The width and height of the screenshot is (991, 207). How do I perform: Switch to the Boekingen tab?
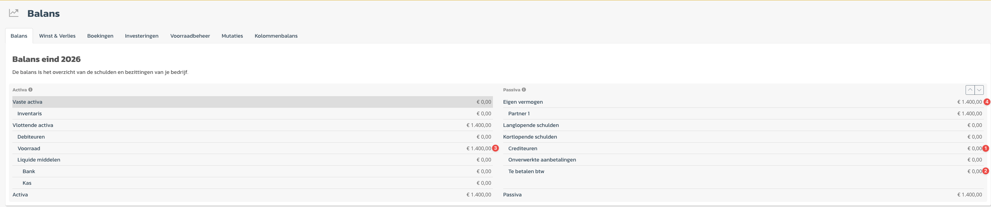100,36
